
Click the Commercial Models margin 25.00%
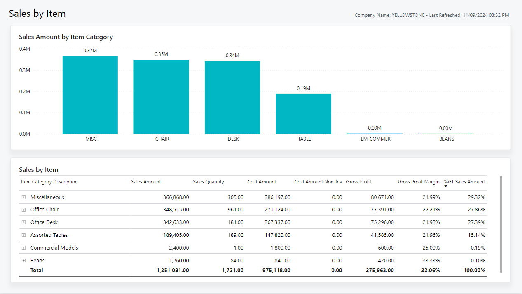[x=431, y=248]
